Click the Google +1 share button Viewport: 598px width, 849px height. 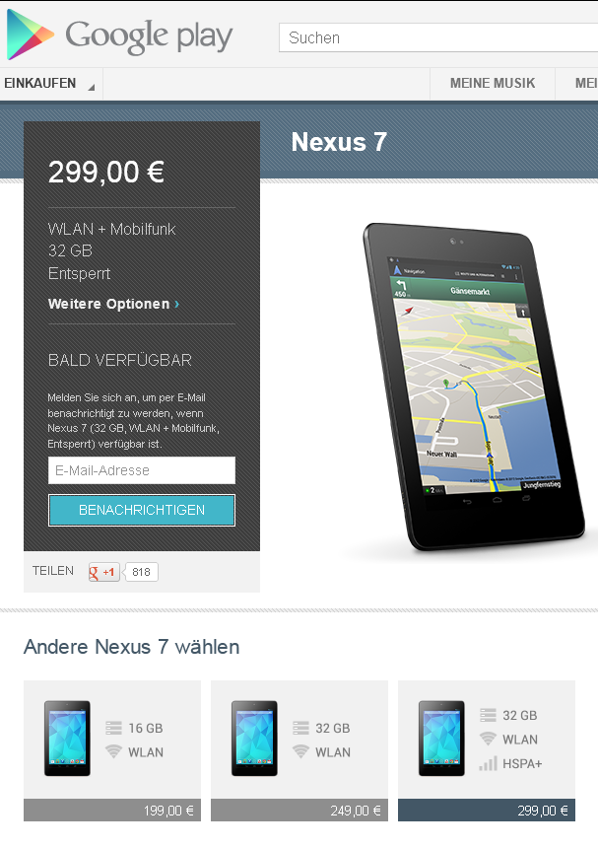tap(103, 572)
